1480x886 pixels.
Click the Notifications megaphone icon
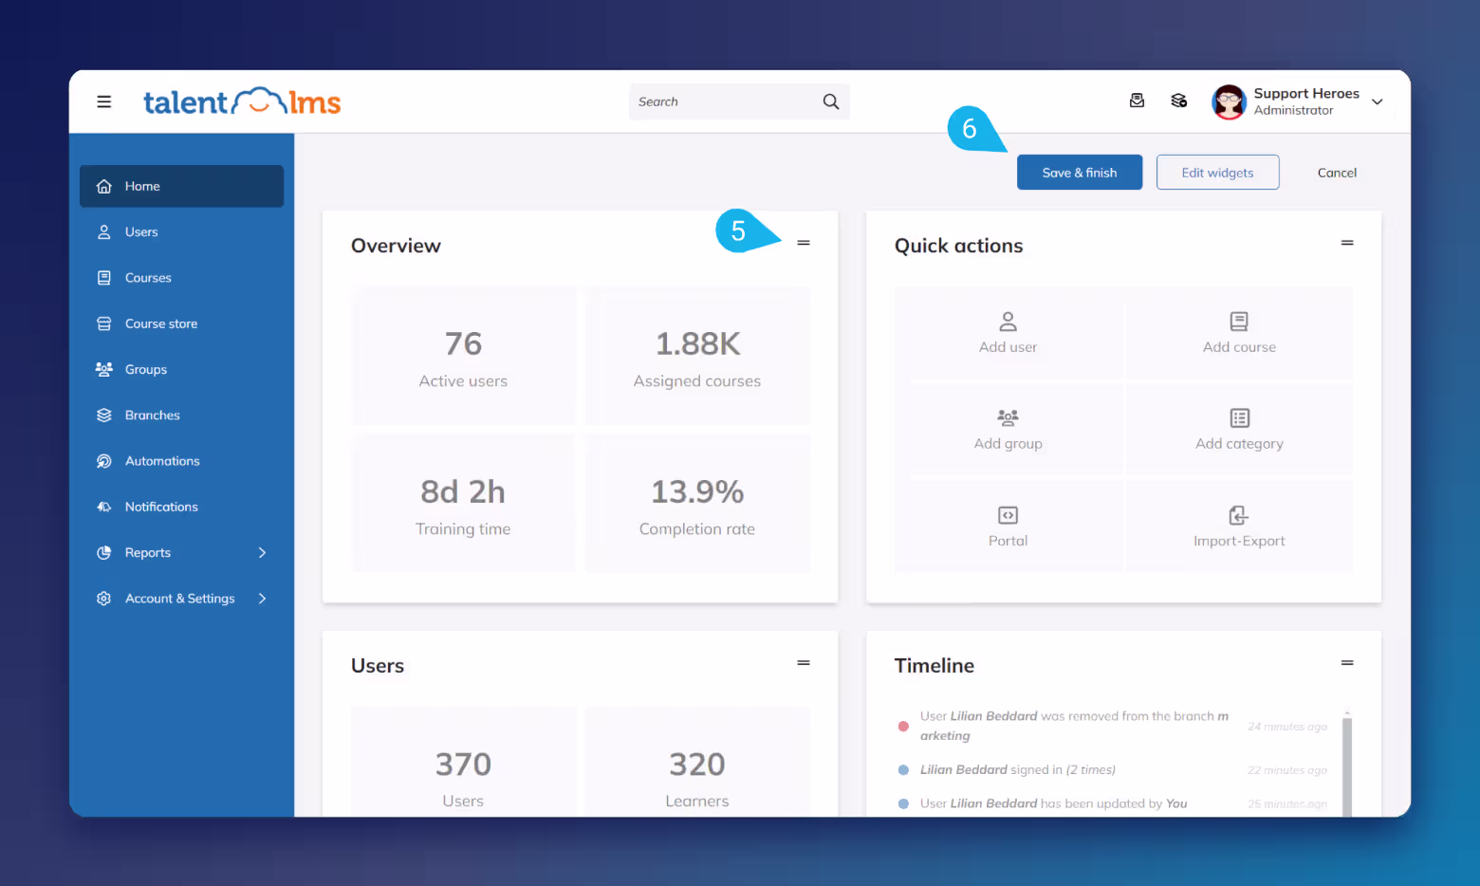pyautogui.click(x=104, y=507)
